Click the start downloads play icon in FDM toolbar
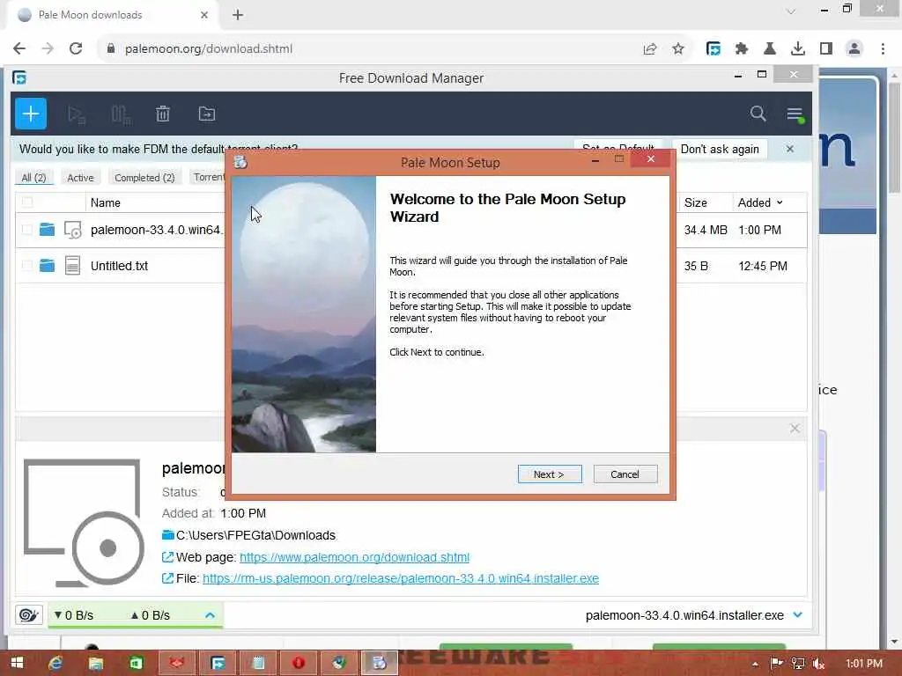This screenshot has height=676, width=902. [77, 114]
